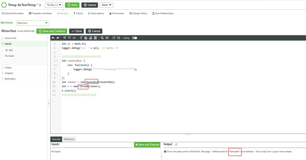
Task: Click code line 12 t.start();
Action: 69,90
